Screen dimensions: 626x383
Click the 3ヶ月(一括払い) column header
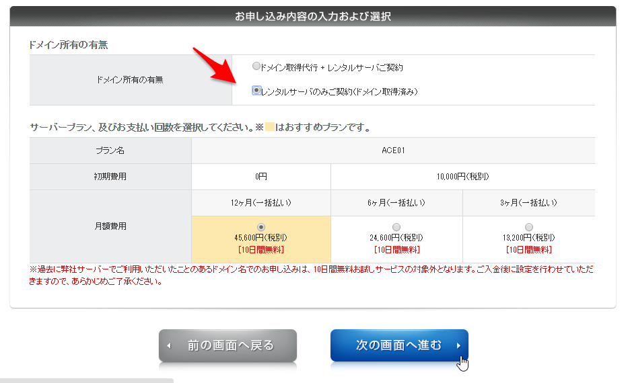click(x=528, y=202)
